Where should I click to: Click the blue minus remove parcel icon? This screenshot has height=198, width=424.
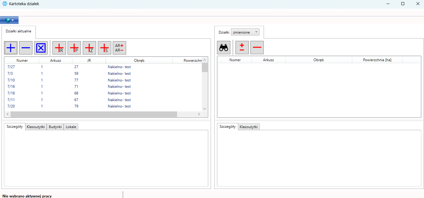click(x=26, y=48)
